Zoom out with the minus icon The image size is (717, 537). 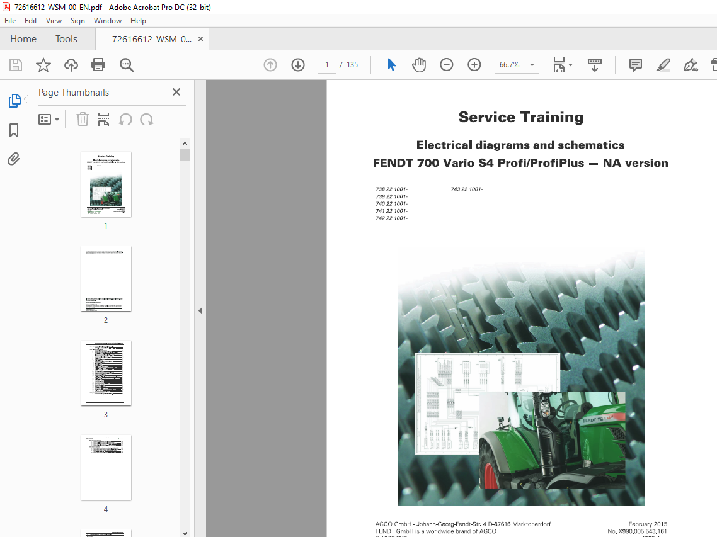(x=446, y=65)
